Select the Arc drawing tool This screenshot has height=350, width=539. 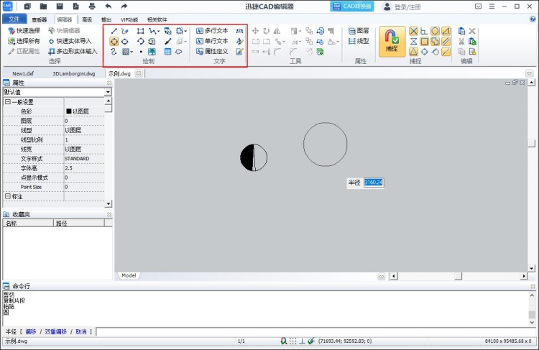point(140,42)
